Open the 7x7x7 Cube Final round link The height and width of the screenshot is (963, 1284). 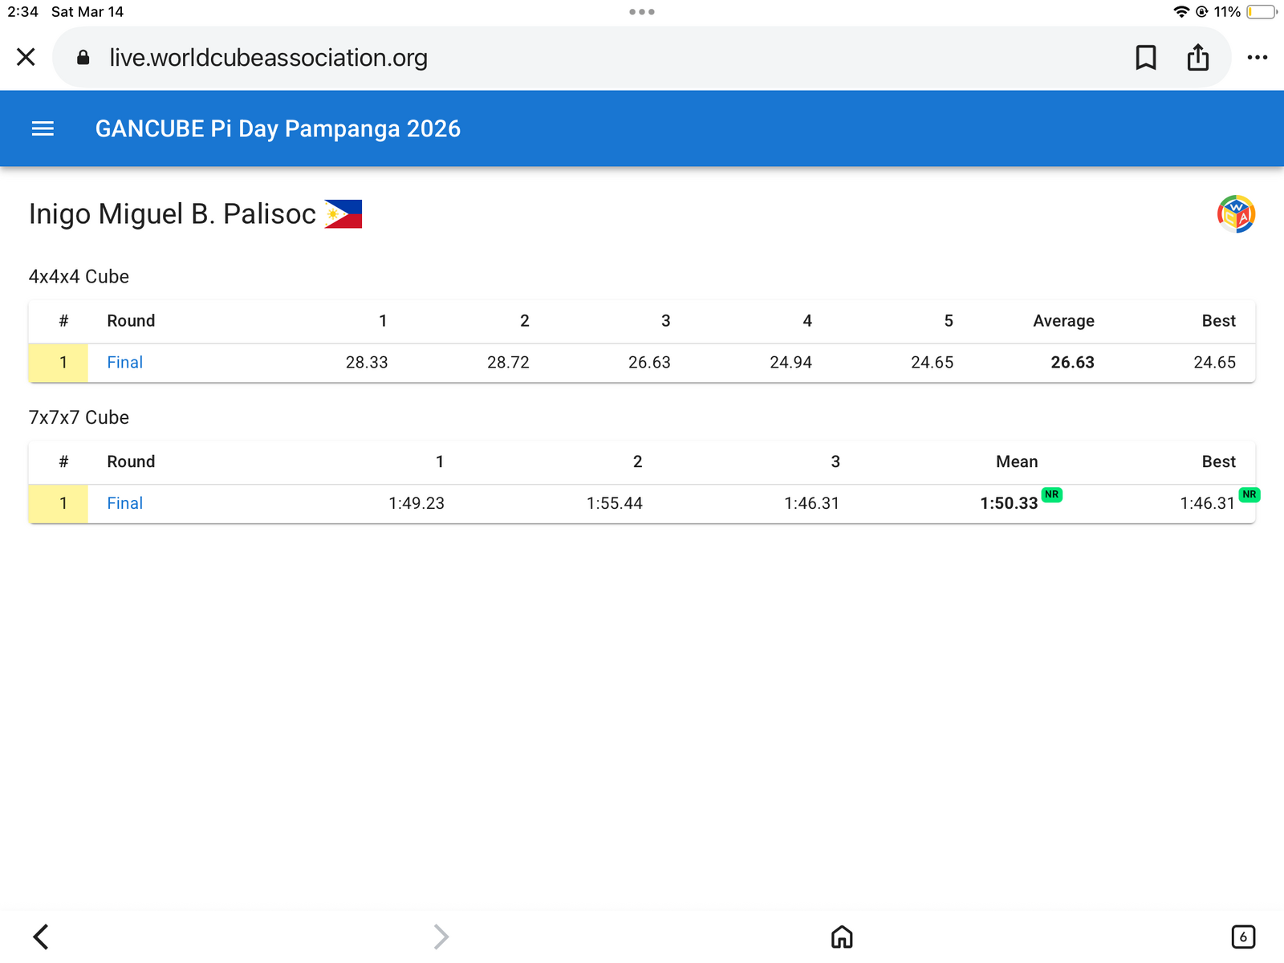click(124, 503)
